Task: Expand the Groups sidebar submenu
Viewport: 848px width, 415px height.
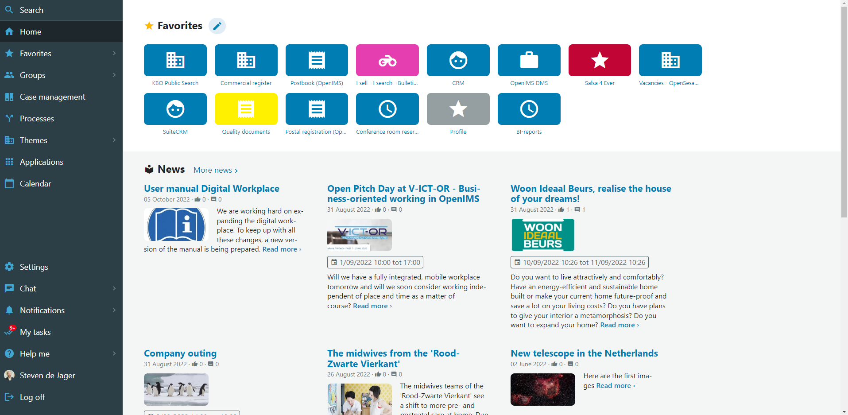Action: (x=114, y=75)
